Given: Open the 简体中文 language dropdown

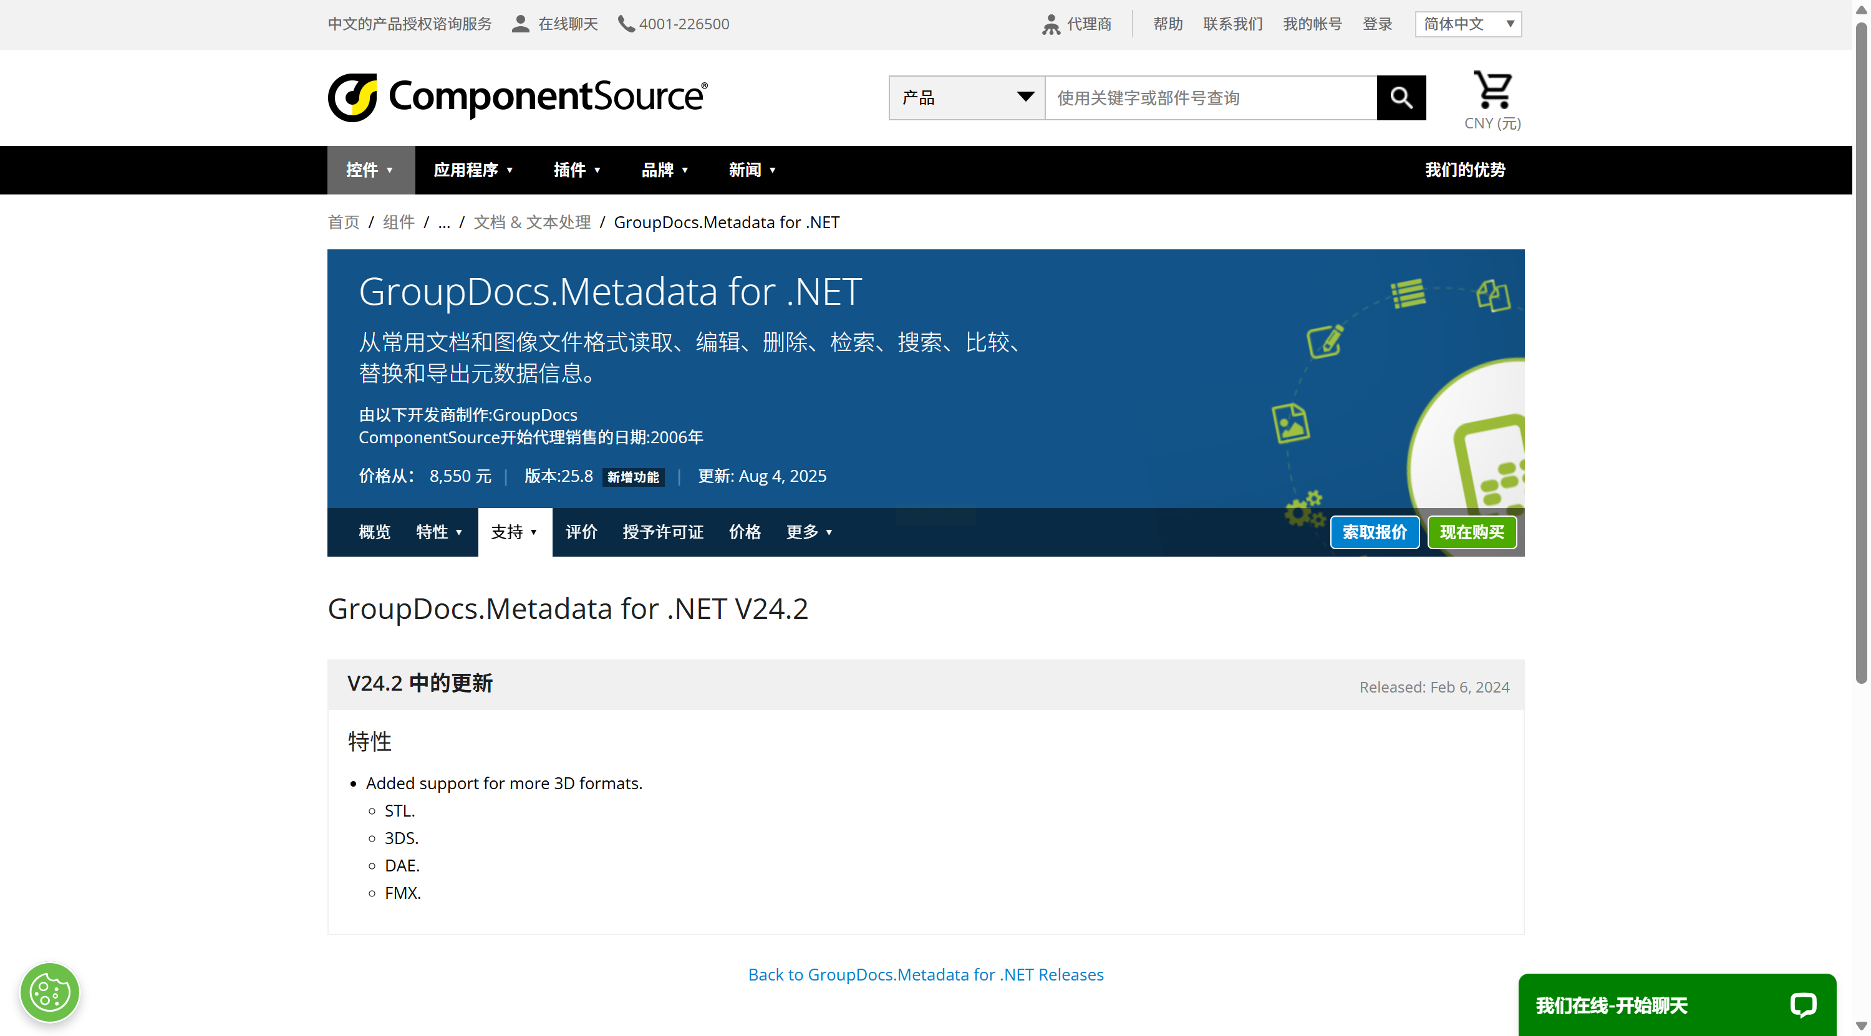Looking at the screenshot, I should [x=1468, y=24].
